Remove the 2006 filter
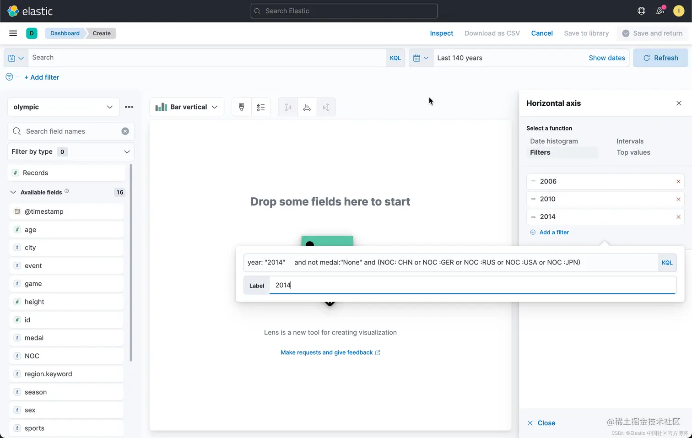This screenshot has width=692, height=438. 678,181
